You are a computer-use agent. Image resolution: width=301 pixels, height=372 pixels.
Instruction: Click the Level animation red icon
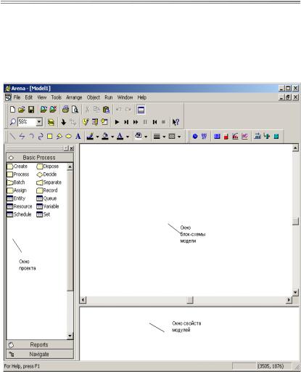click(226, 137)
